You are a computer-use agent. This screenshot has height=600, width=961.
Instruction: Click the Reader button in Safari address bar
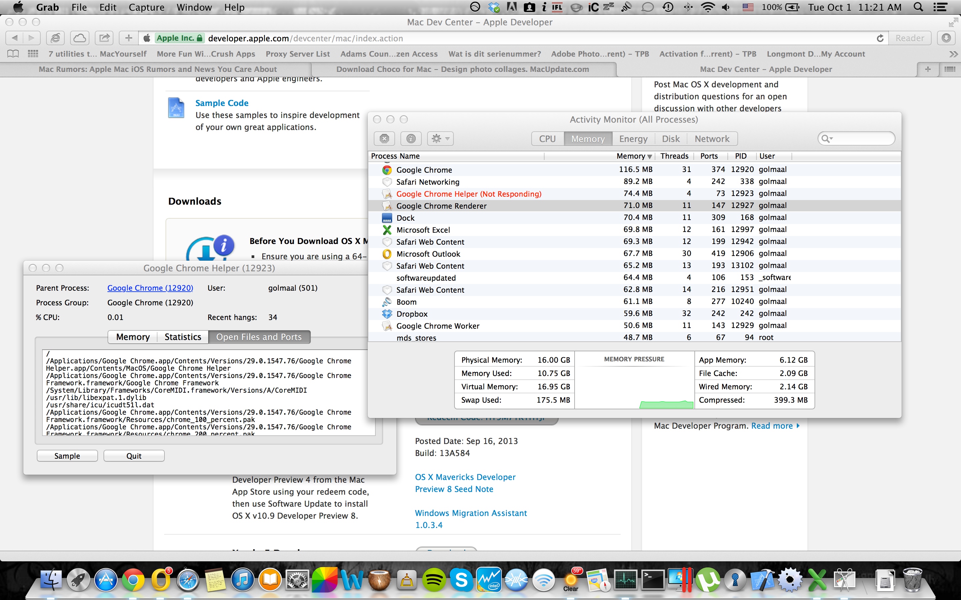910,38
